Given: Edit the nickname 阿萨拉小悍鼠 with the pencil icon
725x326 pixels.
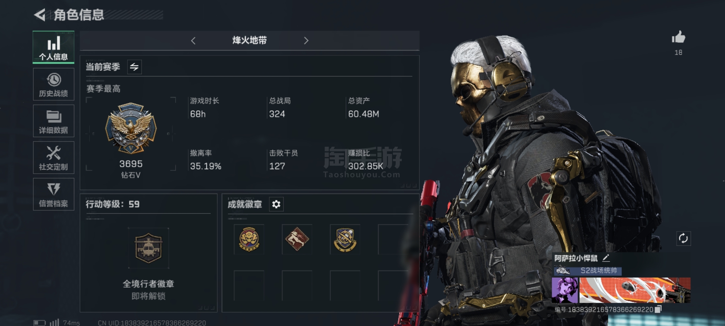Looking at the screenshot, I should coord(606,258).
